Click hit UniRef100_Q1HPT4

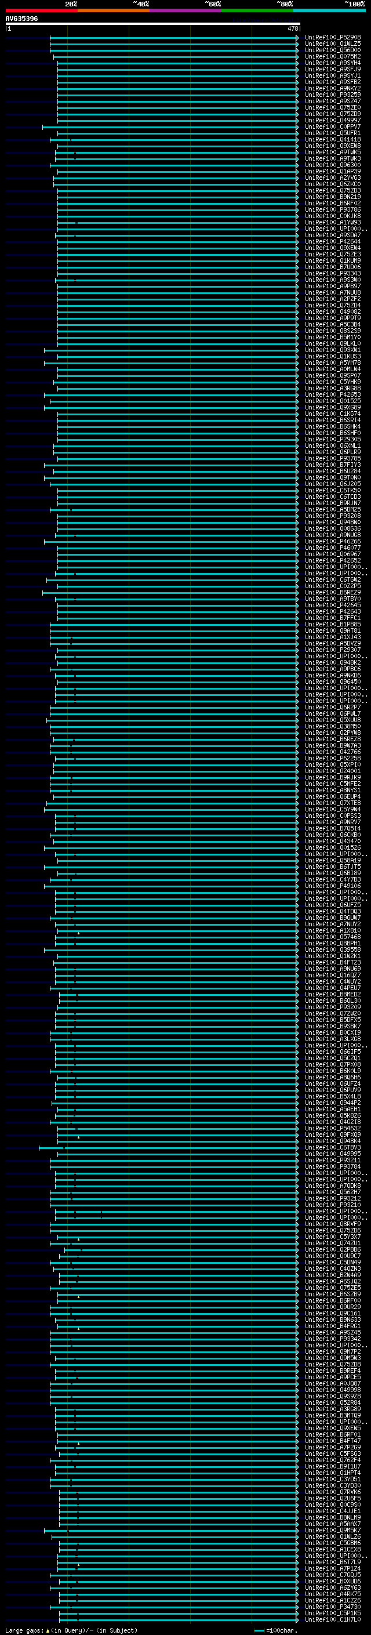coord(333,1473)
